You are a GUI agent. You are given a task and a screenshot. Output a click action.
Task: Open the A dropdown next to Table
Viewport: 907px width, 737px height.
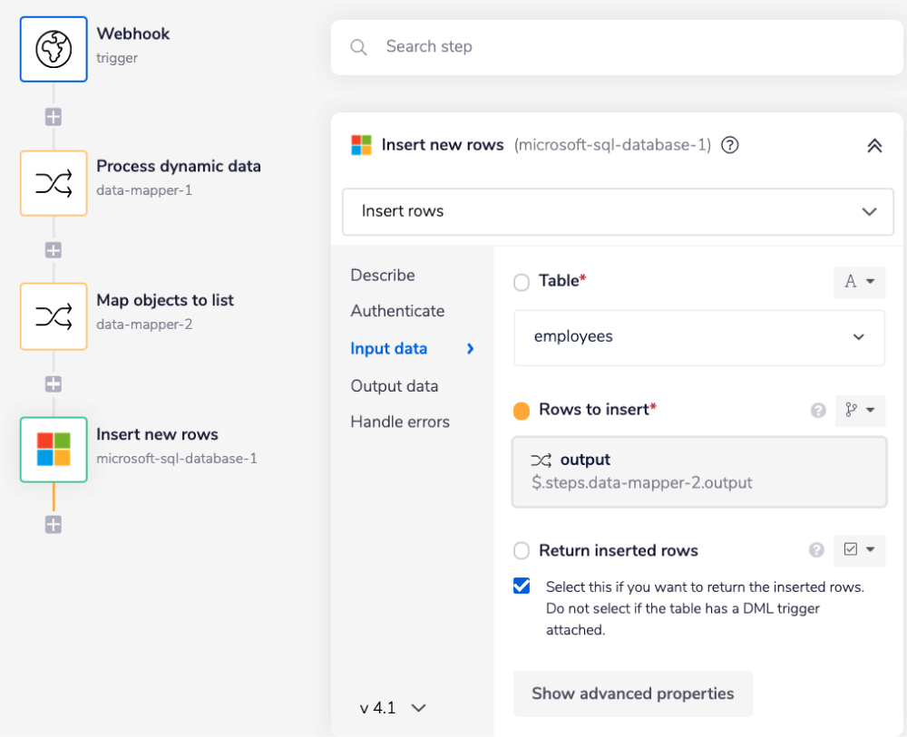(x=858, y=282)
